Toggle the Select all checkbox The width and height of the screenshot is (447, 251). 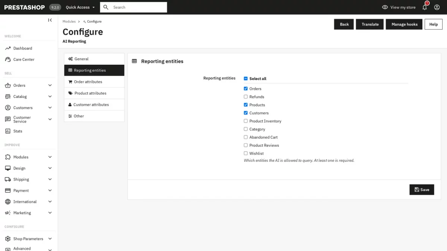coord(245,78)
